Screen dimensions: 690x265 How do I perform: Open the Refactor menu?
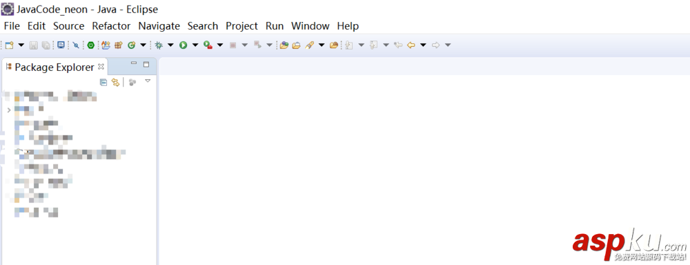point(111,26)
